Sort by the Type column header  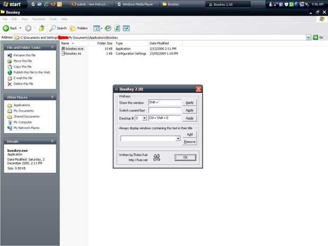point(131,43)
